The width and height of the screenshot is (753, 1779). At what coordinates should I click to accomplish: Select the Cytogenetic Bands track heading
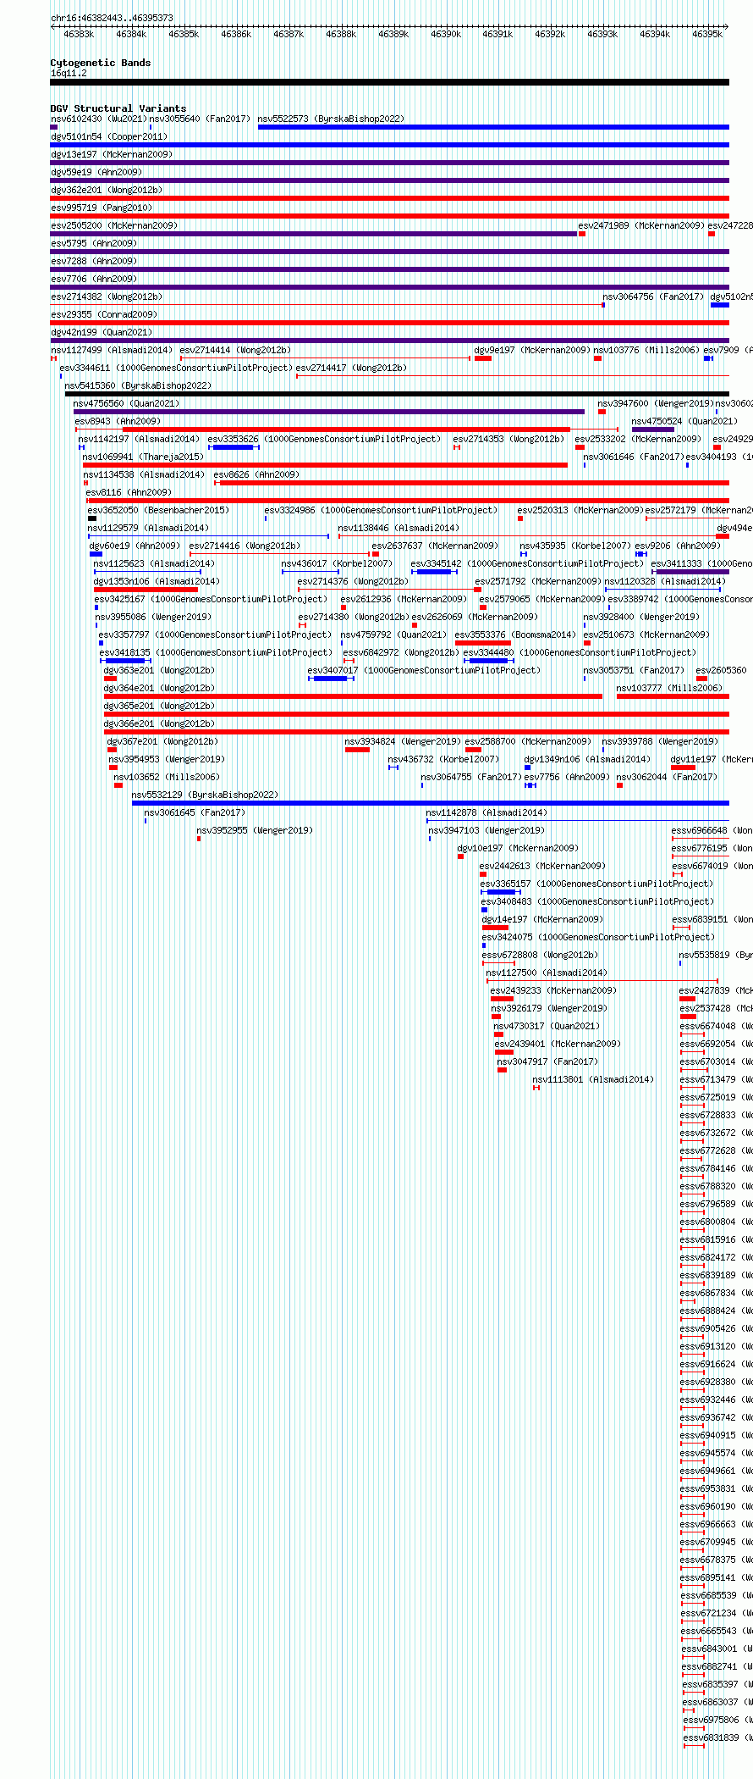click(101, 63)
